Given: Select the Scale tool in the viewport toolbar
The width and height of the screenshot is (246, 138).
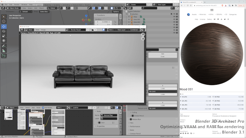Looking at the screenshot, I should [4, 36].
